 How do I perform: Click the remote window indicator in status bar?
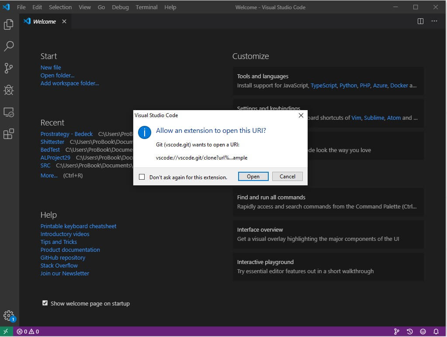point(6,331)
